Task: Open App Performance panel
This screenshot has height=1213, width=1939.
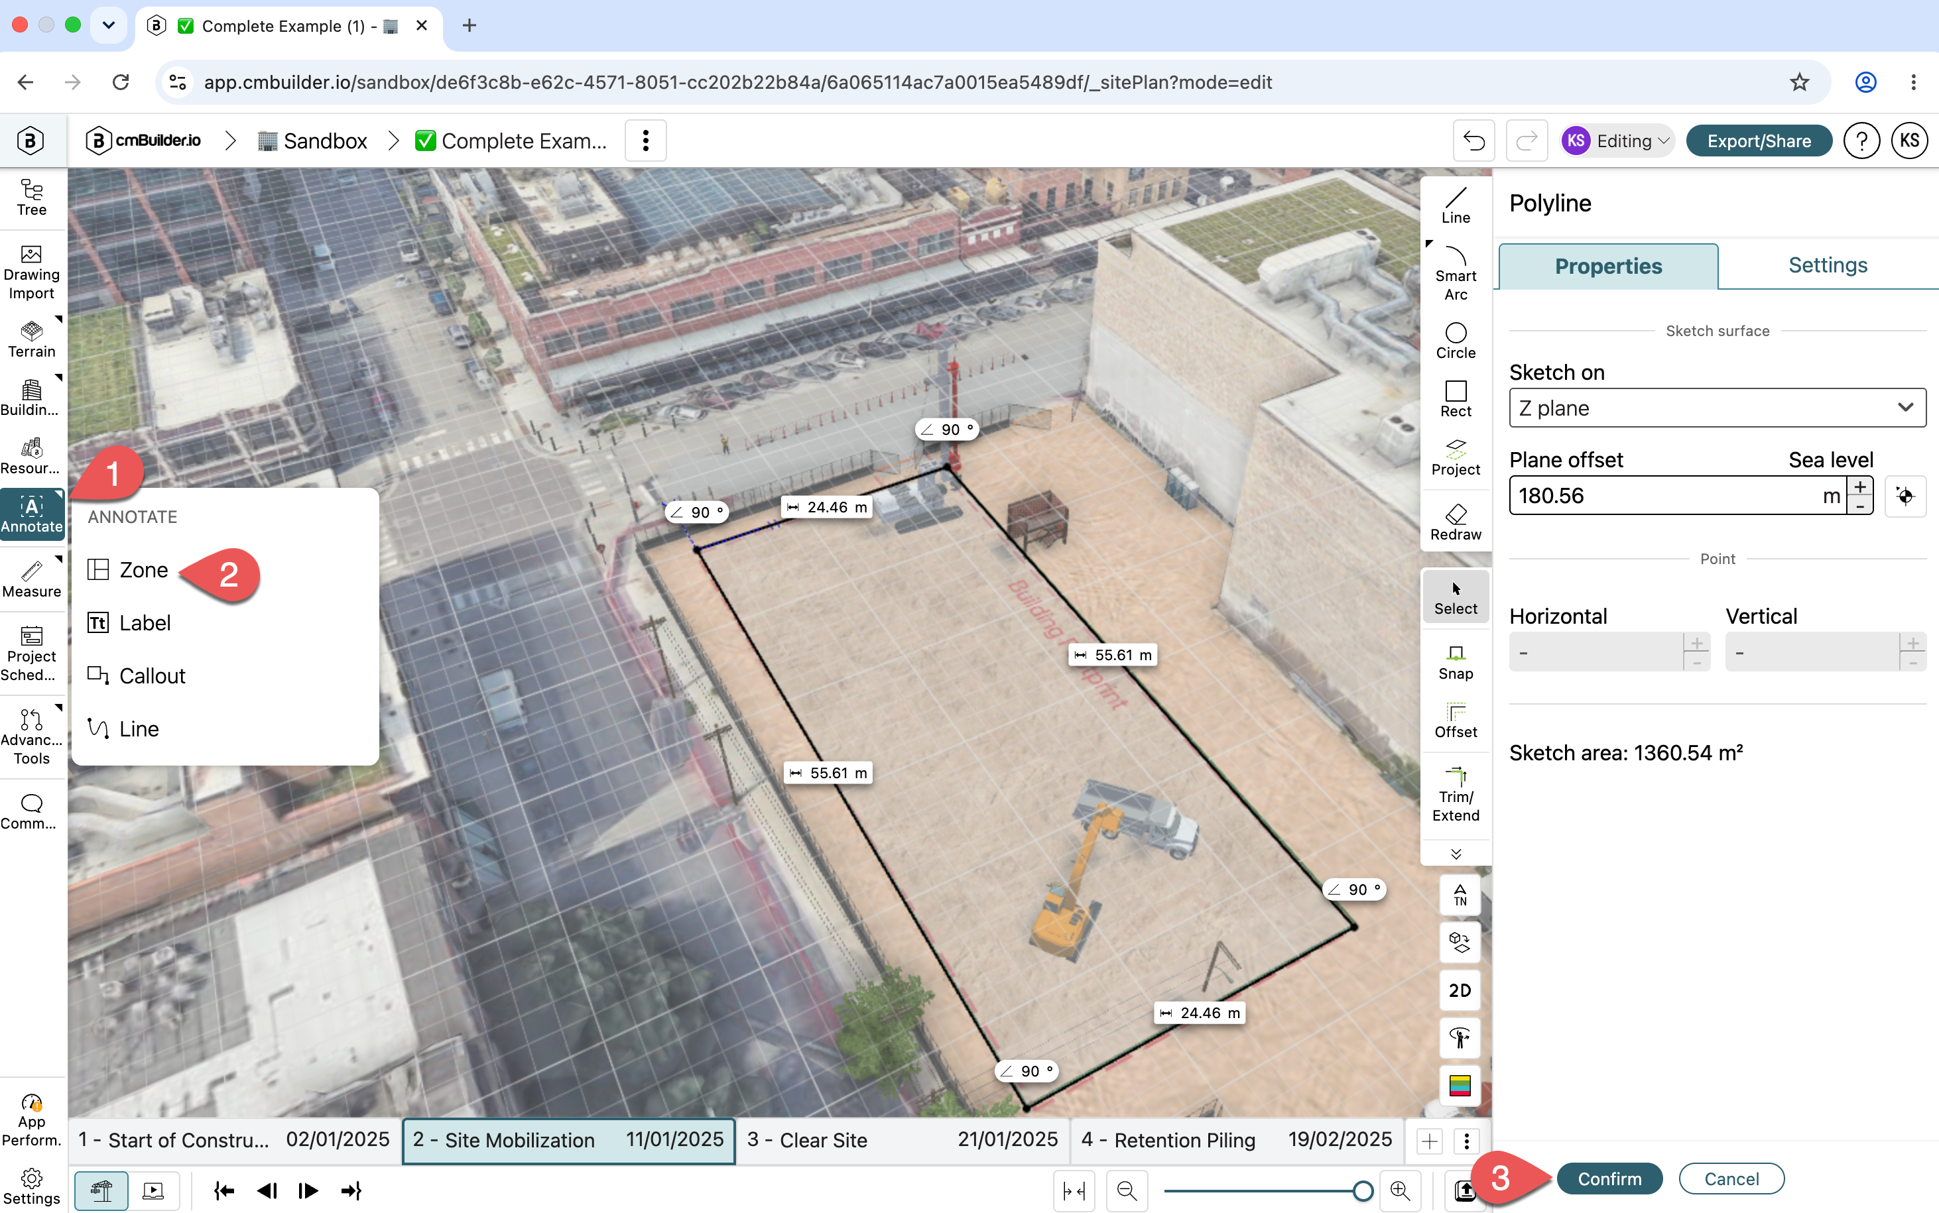Action: point(32,1120)
